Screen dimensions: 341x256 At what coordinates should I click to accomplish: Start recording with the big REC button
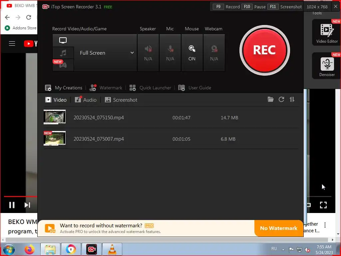264,50
